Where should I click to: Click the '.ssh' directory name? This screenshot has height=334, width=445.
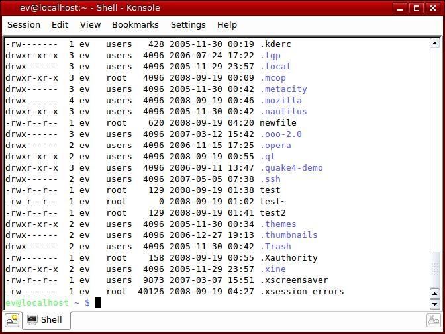(x=270, y=179)
